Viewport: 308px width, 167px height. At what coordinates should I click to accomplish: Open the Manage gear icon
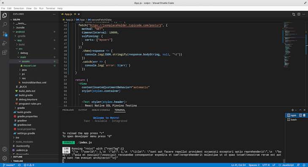pyautogui.click(x=5, y=158)
